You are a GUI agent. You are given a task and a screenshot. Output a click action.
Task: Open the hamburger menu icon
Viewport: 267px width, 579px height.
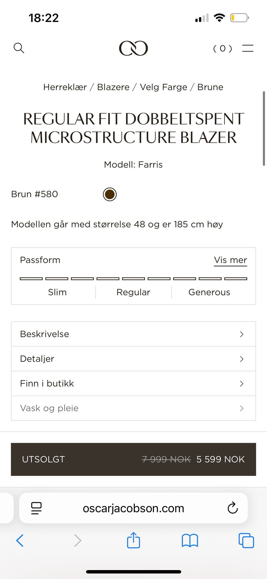click(248, 48)
